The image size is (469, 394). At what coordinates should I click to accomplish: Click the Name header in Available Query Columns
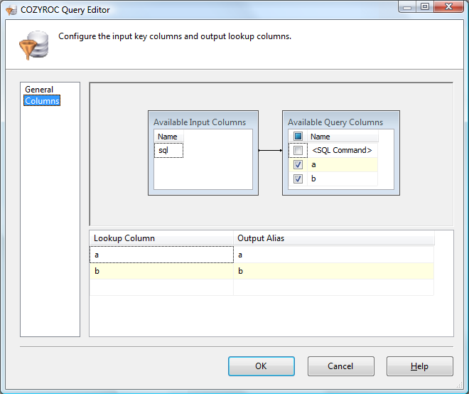(343, 137)
